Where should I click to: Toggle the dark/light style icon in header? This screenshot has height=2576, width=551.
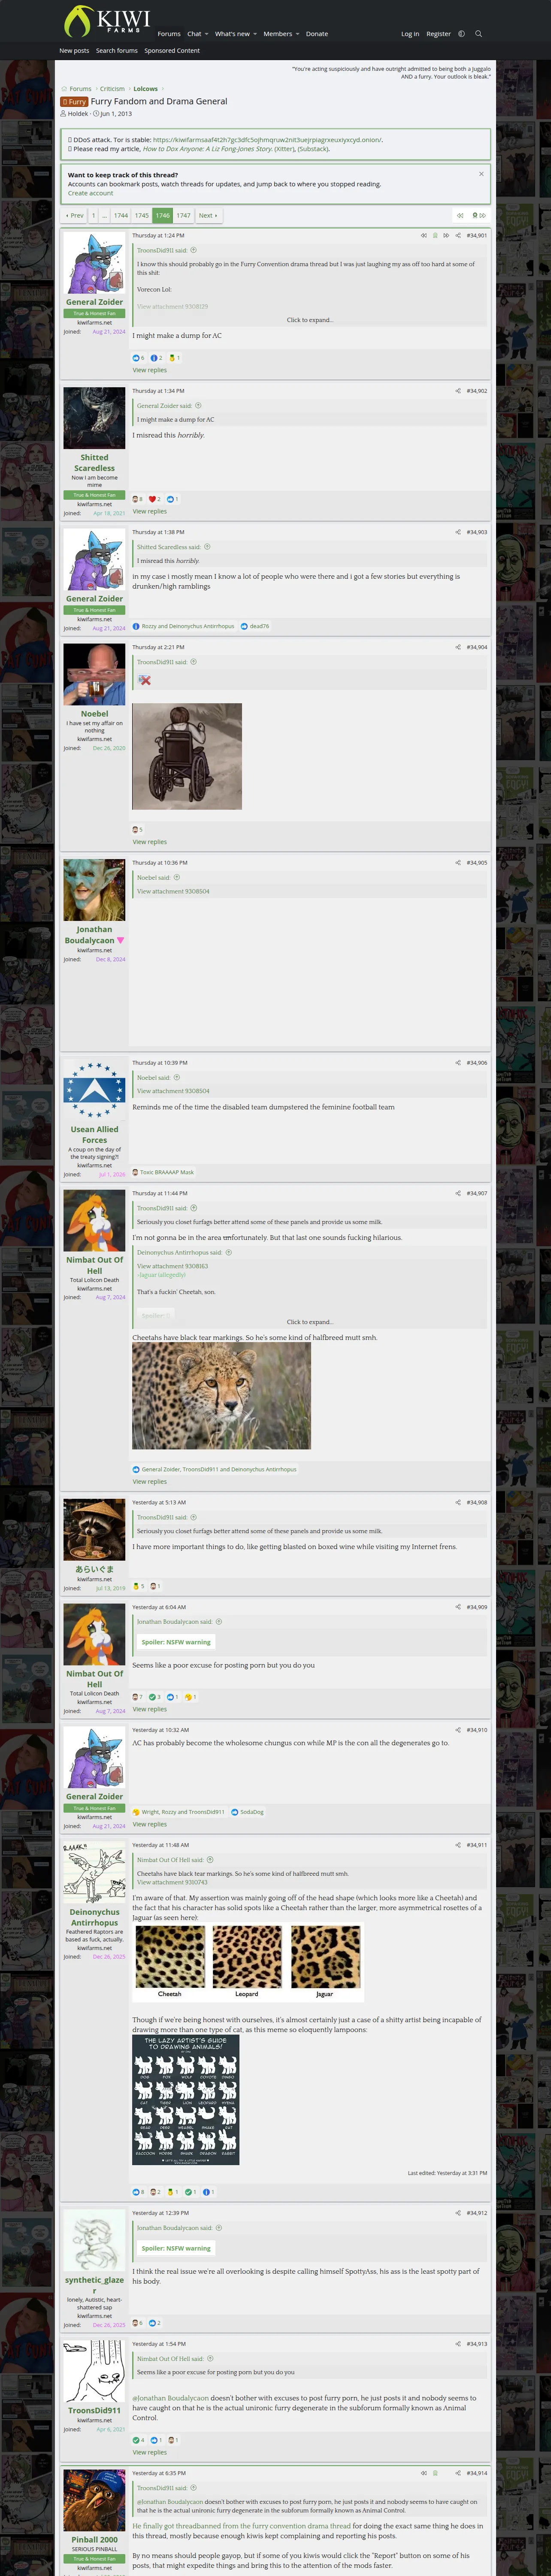(461, 34)
